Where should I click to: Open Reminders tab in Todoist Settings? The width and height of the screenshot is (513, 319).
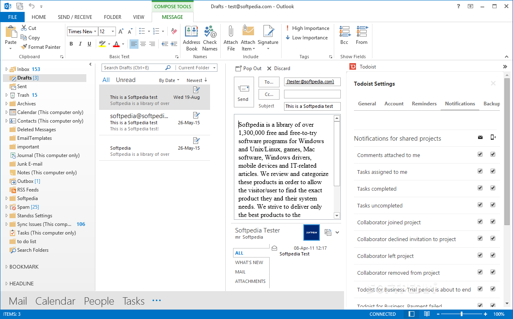click(x=424, y=104)
